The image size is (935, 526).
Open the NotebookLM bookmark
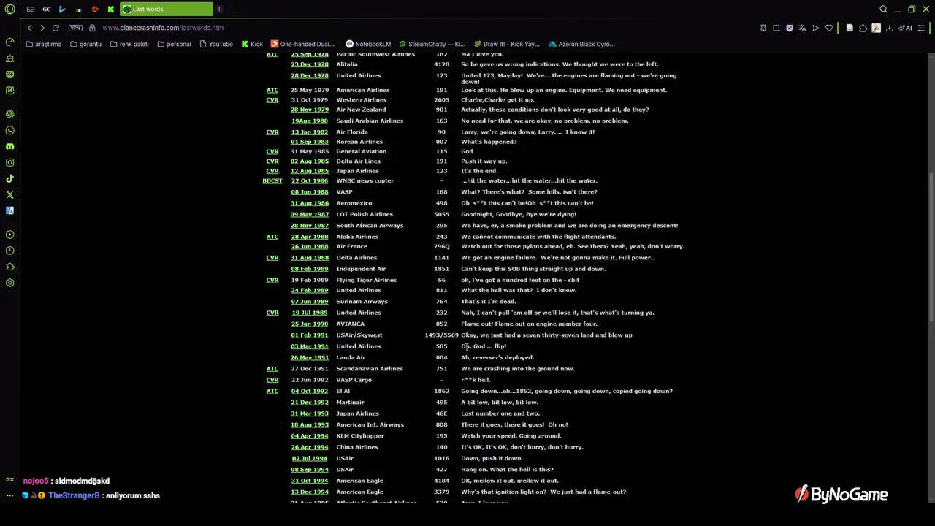368,44
